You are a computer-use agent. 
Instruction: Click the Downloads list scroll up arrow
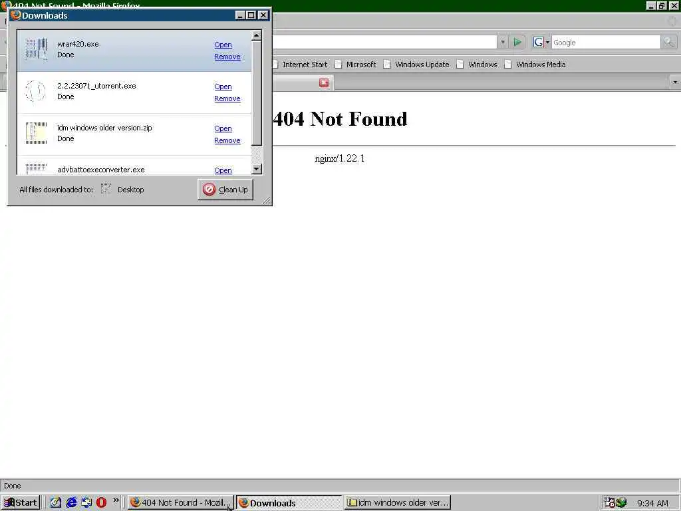(257, 35)
